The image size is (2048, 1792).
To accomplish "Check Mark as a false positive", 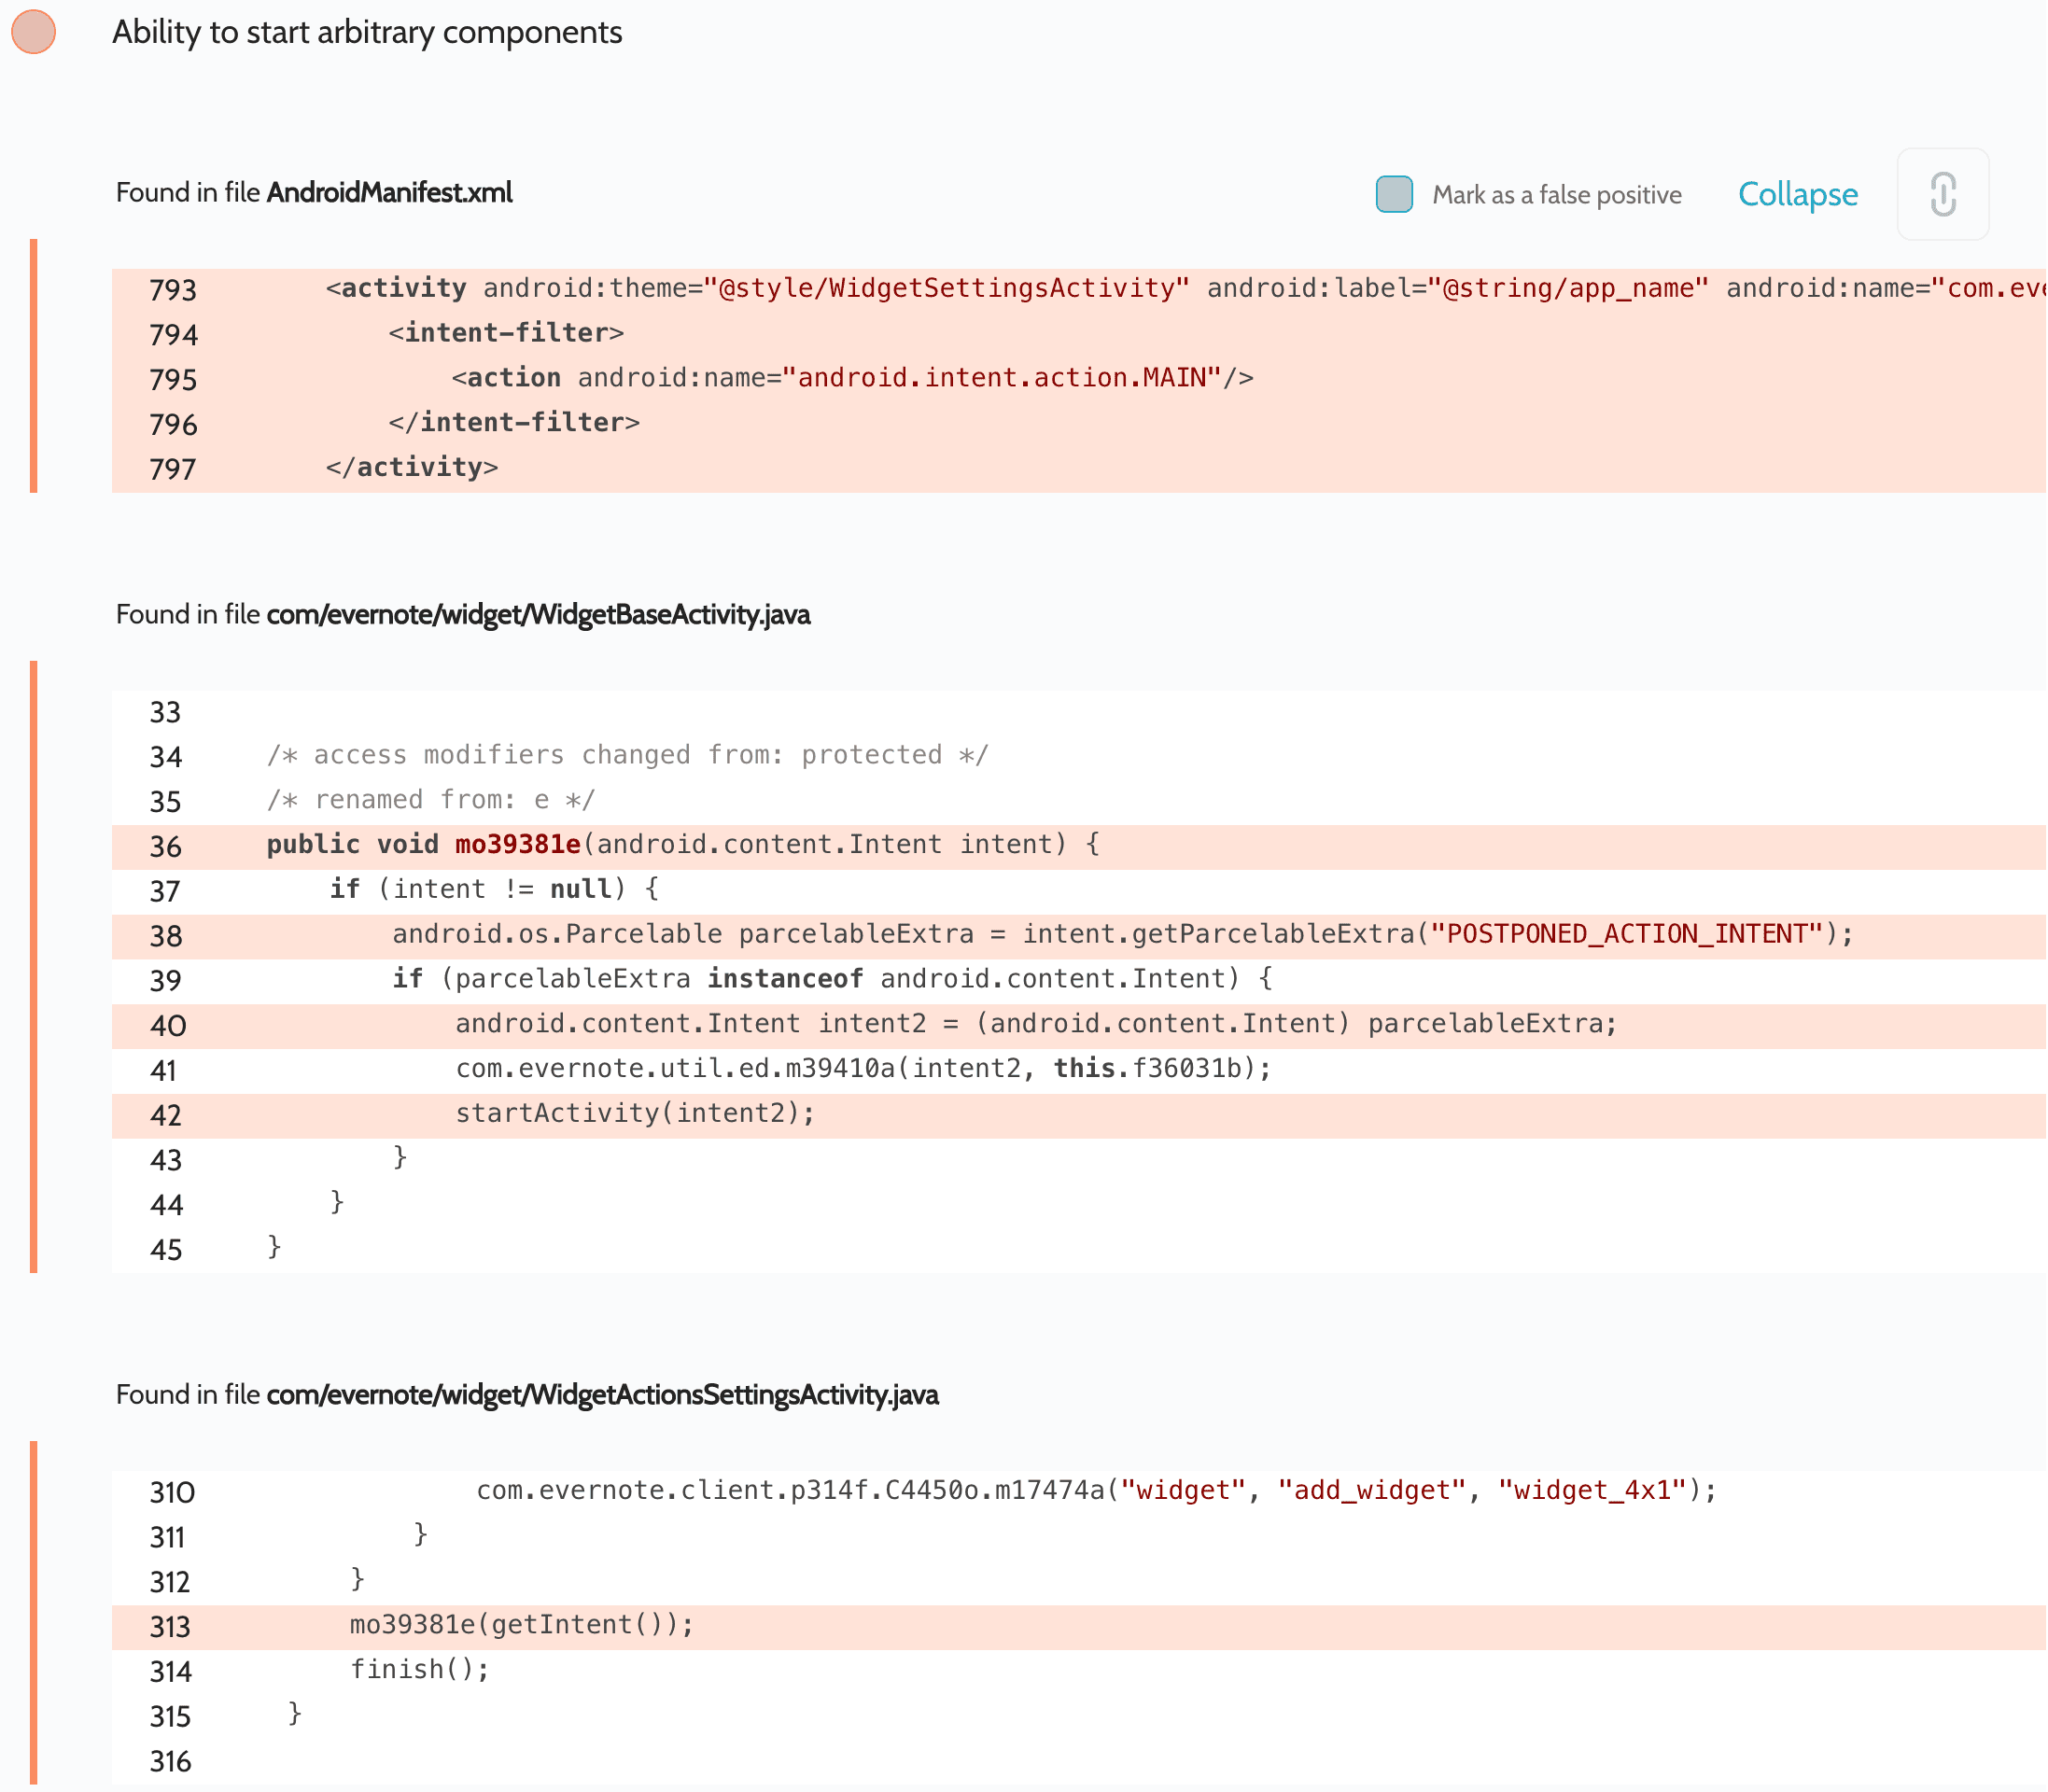I will coord(1394,194).
